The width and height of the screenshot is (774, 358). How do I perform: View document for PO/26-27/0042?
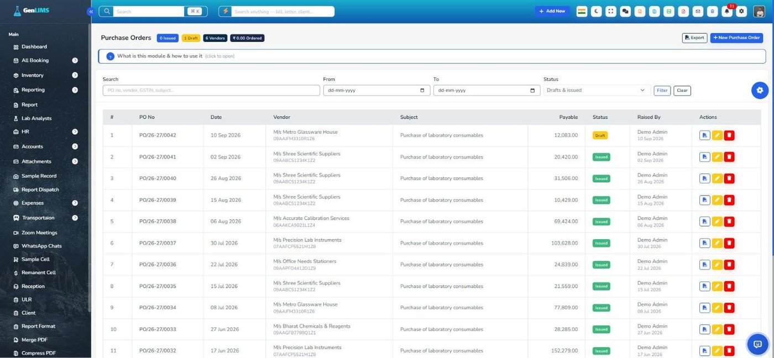[x=704, y=135]
